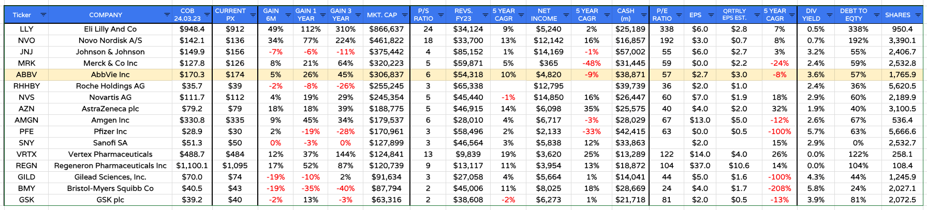
Task: Click the Bristol-Myers Squibb Co cell
Action: coord(111,188)
